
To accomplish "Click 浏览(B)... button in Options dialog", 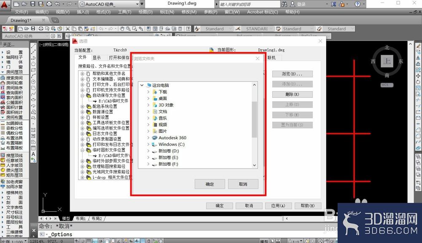I will [x=292, y=74].
